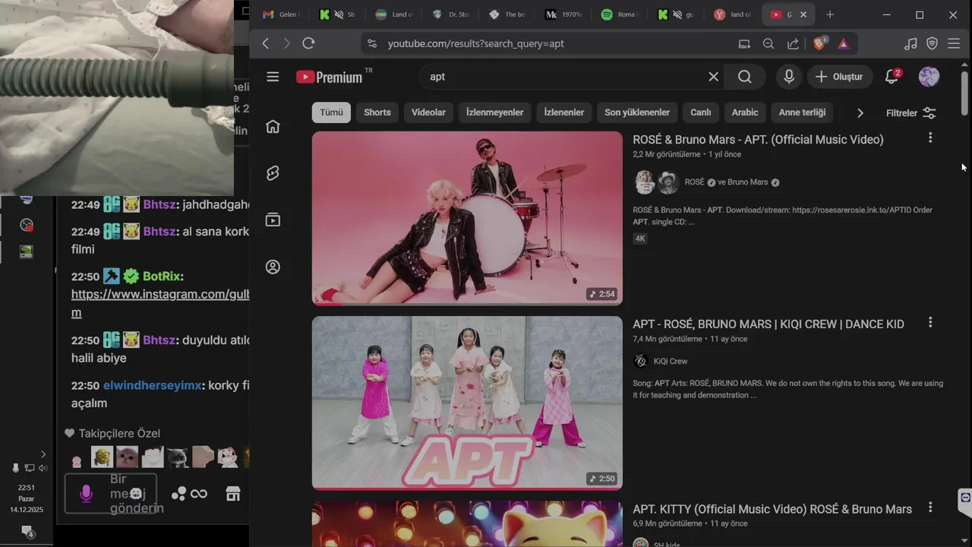Select the Arabic filter chip

[x=745, y=112]
